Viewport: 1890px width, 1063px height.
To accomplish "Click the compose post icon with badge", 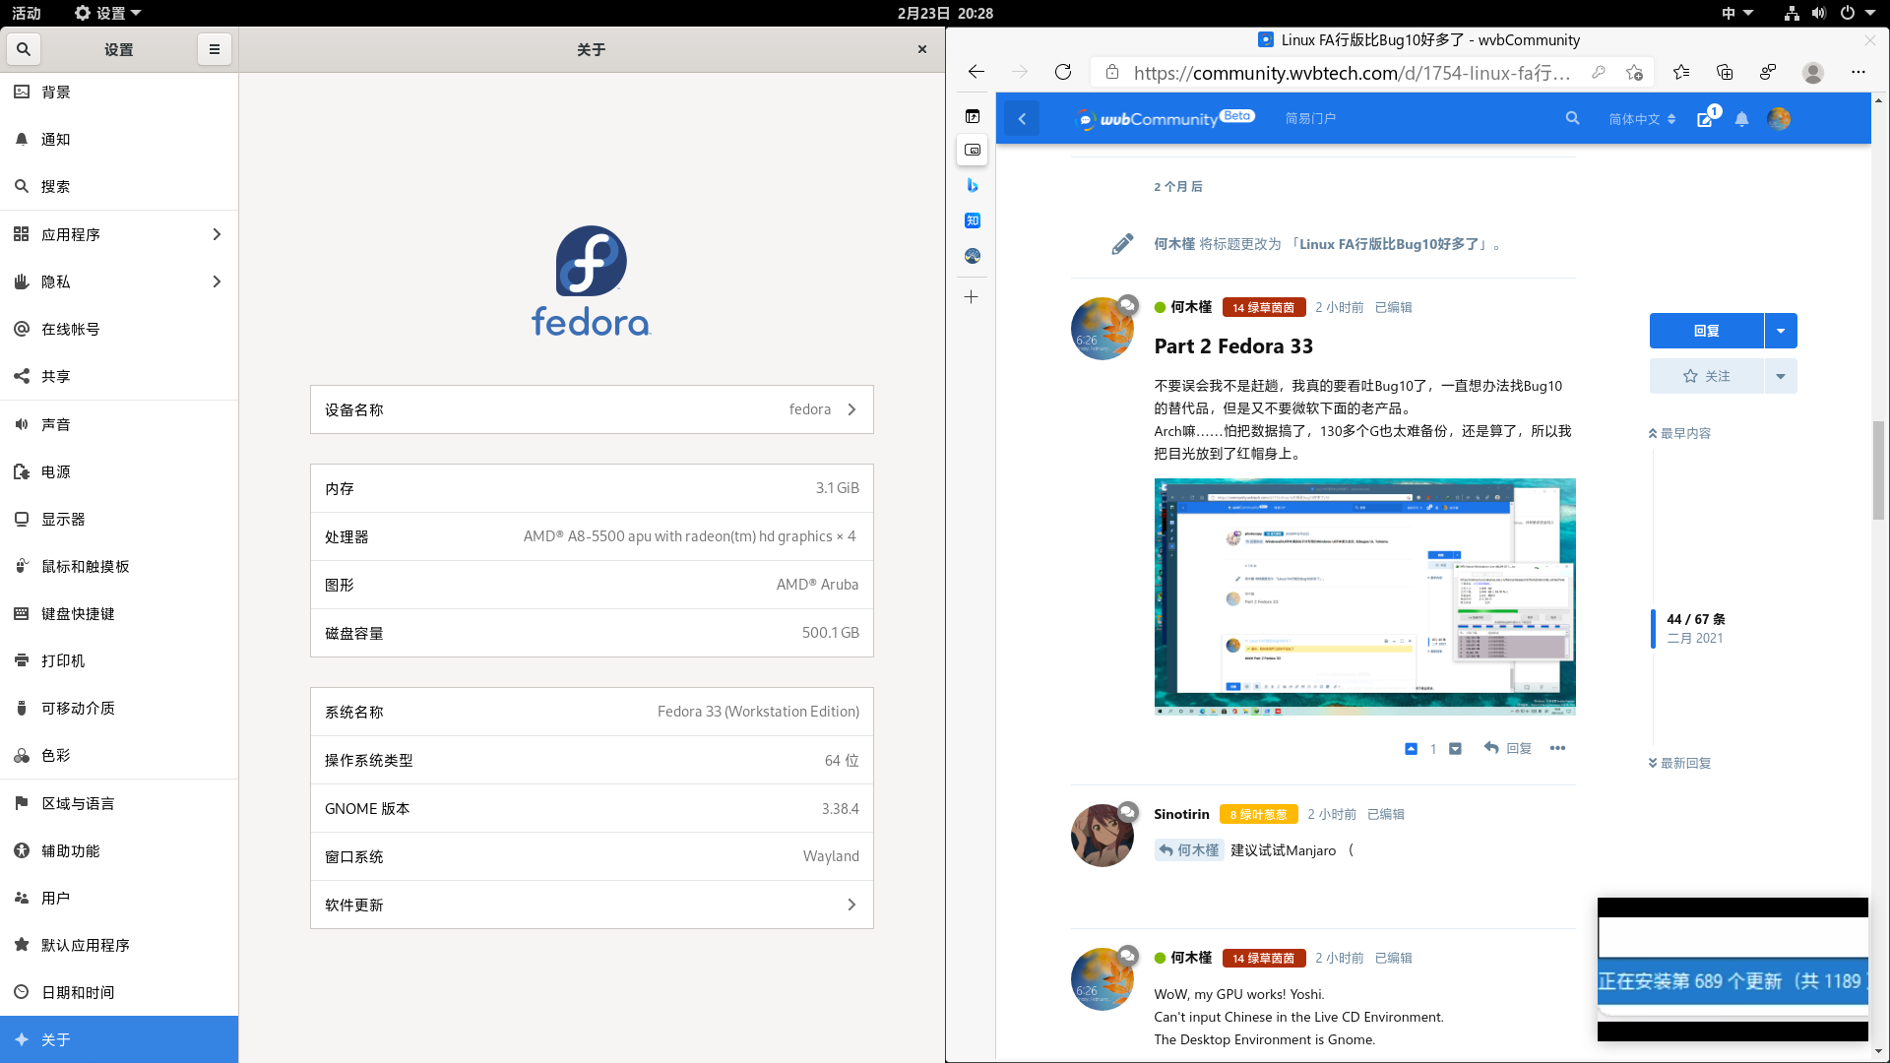I will click(1706, 119).
